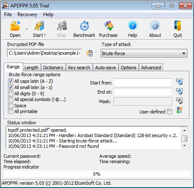Maximize the APDFPR window
This screenshot has width=194, height=188.
coord(172,6)
